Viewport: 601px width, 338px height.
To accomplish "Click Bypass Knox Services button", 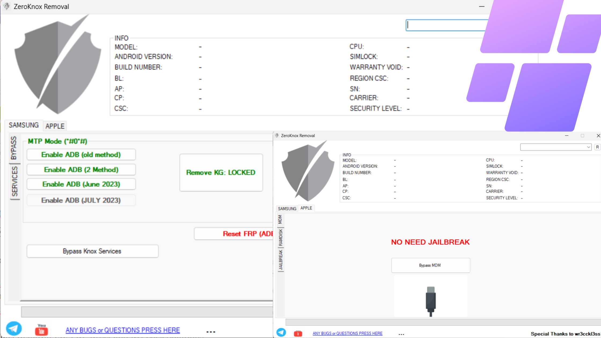I will [x=93, y=251].
